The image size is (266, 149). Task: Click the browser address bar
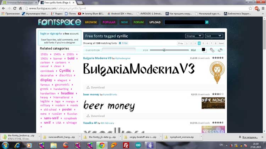click(137, 8)
